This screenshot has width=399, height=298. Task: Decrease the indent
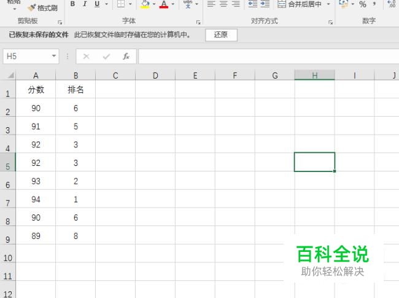coord(253,4)
